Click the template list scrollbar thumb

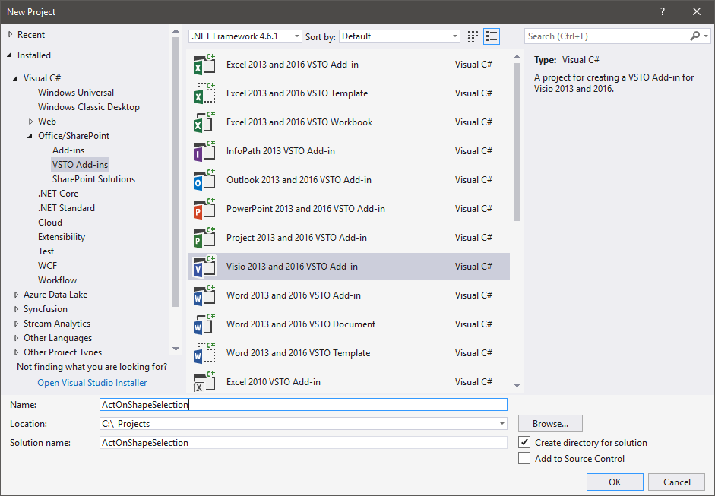(517, 137)
